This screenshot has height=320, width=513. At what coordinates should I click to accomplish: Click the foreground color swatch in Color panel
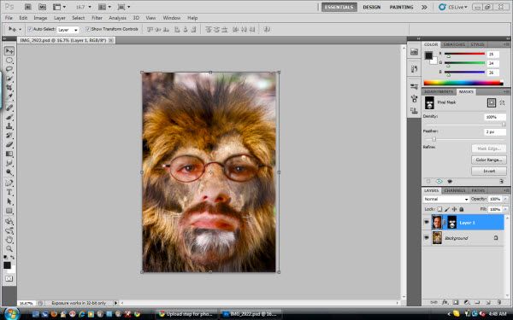(428, 55)
